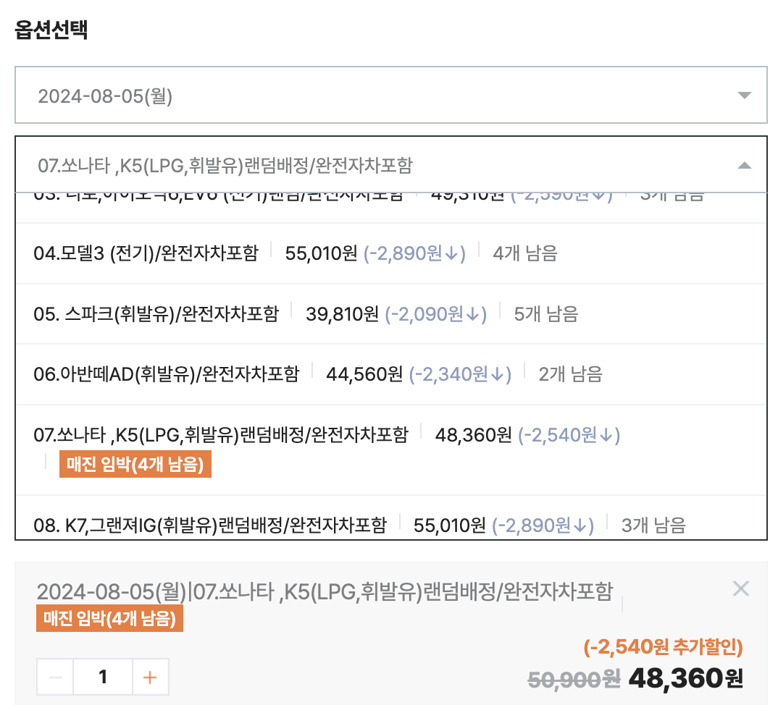Click the 옵션선택 heading

[51, 29]
